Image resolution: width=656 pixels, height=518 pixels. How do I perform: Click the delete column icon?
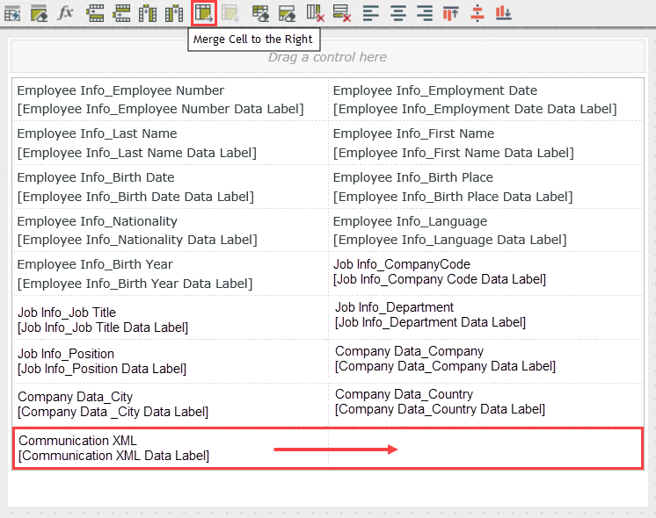coord(315,13)
